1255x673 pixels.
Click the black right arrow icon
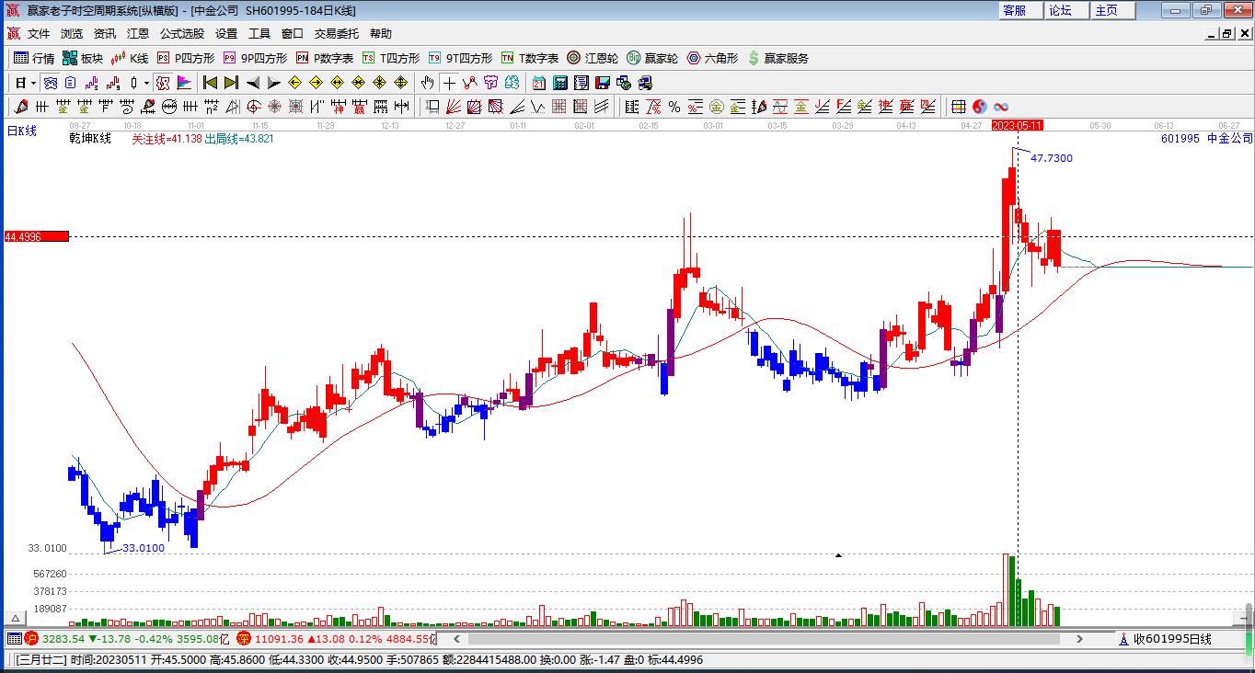click(x=274, y=83)
